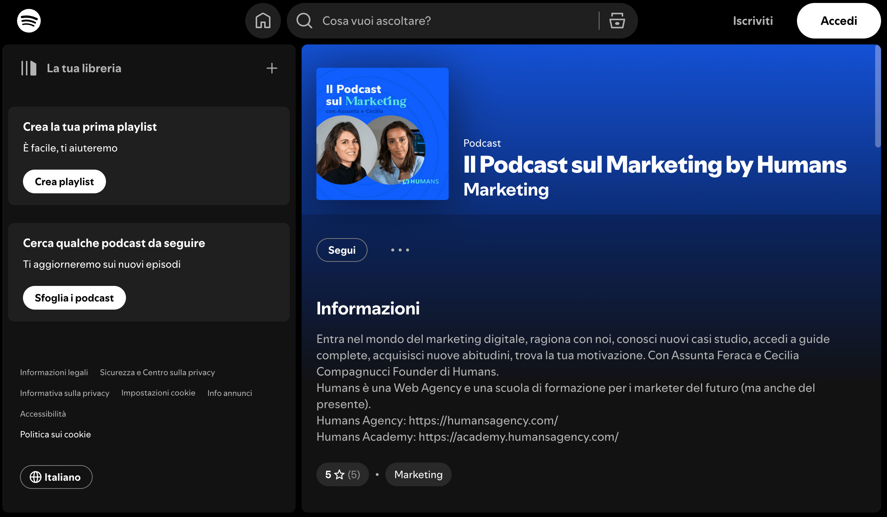Open the 'Impostazioni cookie' link
This screenshot has height=517, width=887.
158,393
